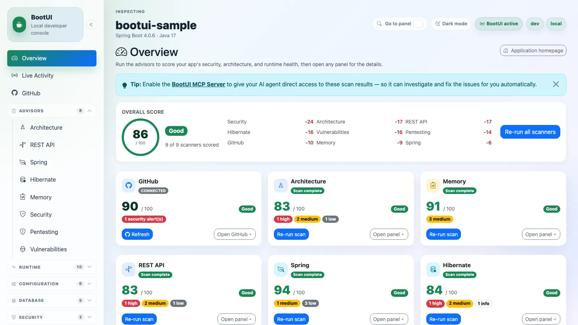The width and height of the screenshot is (578, 325).
Task: Click the Hibernate card's database icon
Action: [433, 269]
